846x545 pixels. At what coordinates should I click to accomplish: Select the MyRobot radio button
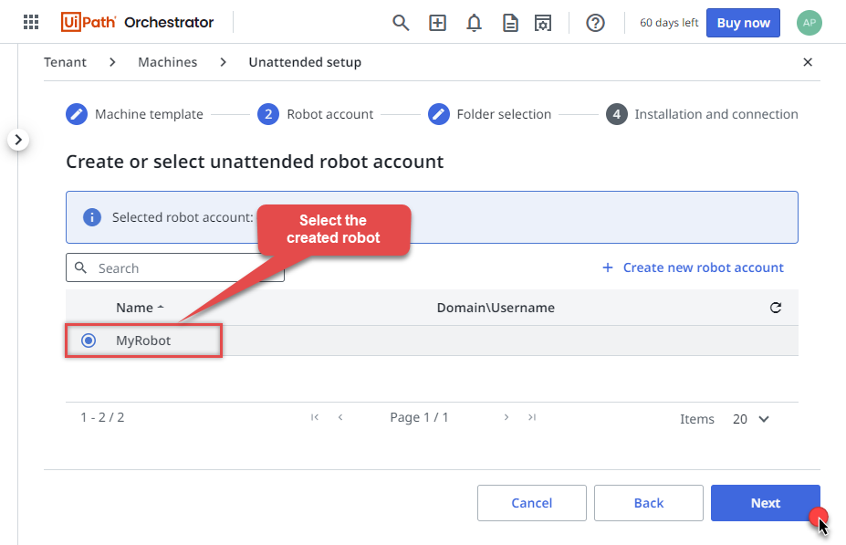89,341
